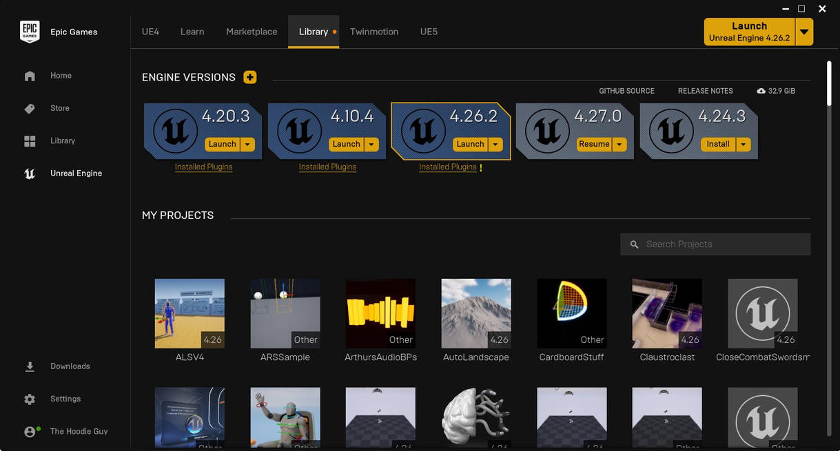This screenshot has height=451, width=840.
Task: Open the Store tag icon
Action: coord(30,109)
